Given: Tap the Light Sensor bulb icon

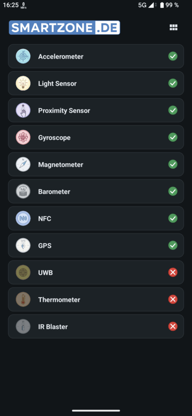Looking at the screenshot, I should tap(23, 83).
